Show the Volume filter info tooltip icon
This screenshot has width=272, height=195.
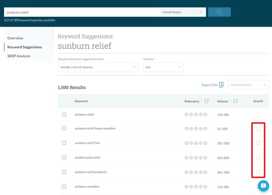tap(155, 58)
